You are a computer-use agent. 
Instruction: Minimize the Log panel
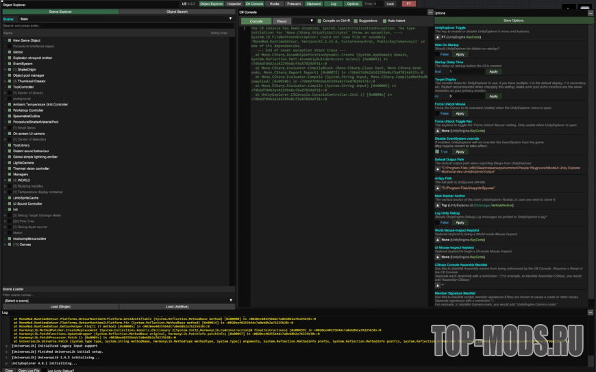(591, 312)
